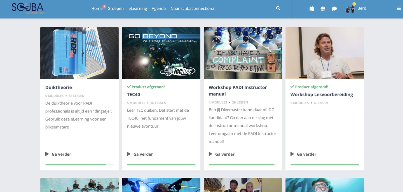Follow the Naar scubaconnection.nl link
The height and width of the screenshot is (192, 403).
194,8
